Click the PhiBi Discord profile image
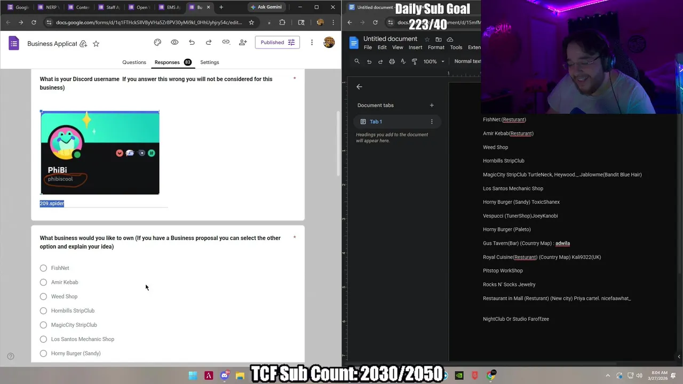 coord(100,153)
